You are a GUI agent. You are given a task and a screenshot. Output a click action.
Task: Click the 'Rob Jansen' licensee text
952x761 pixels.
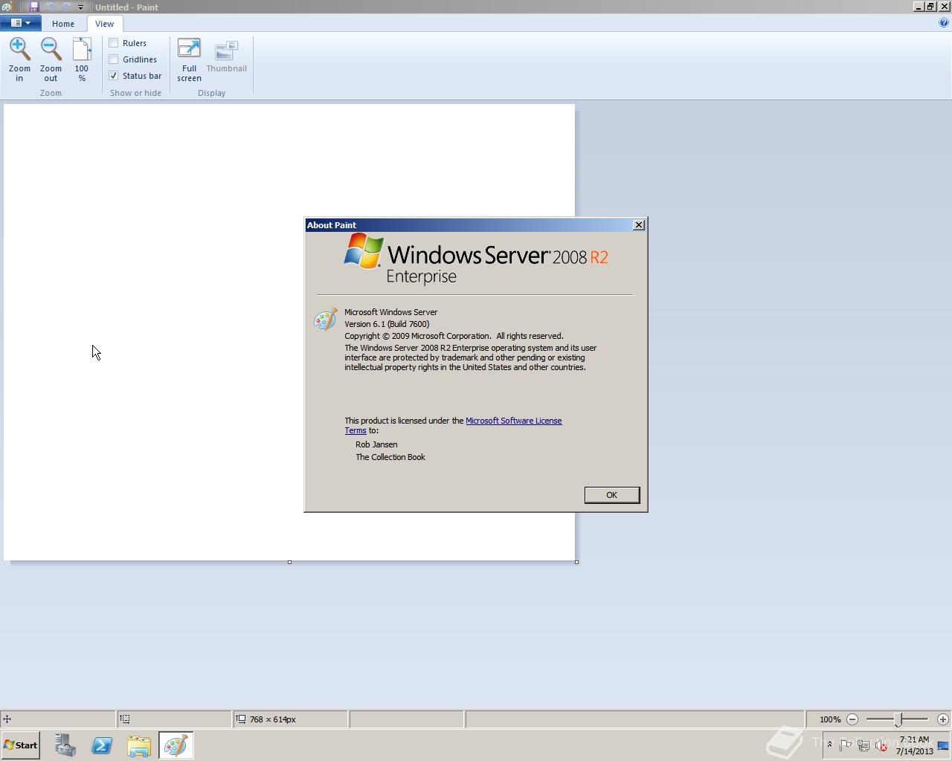point(376,444)
